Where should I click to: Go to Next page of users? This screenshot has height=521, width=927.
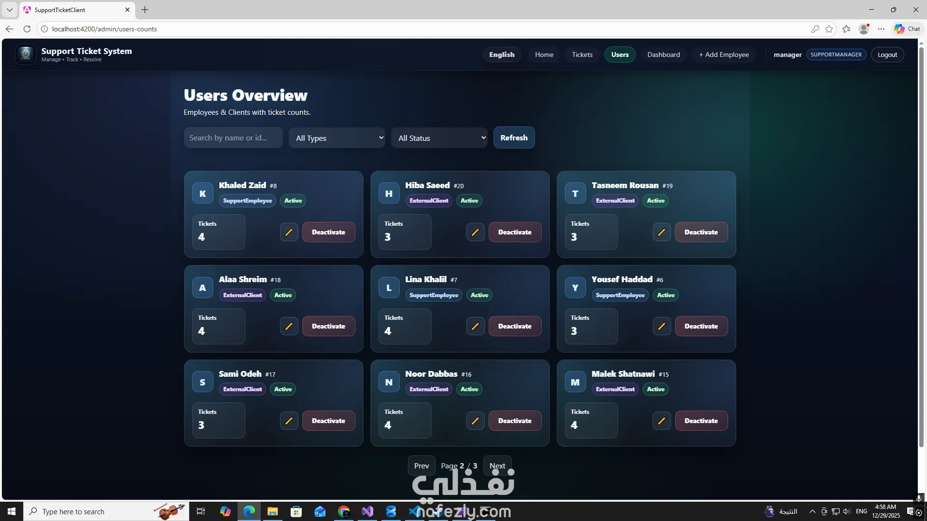click(497, 466)
